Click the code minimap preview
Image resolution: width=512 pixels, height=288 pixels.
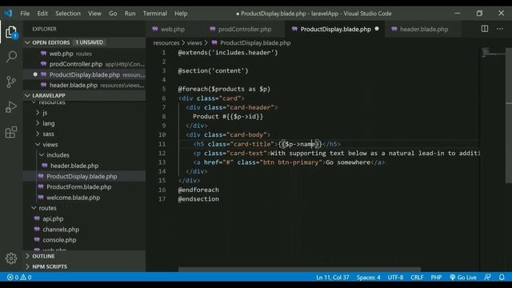[493, 52]
